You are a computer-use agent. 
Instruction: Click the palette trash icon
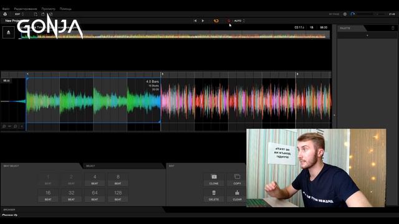393,28
